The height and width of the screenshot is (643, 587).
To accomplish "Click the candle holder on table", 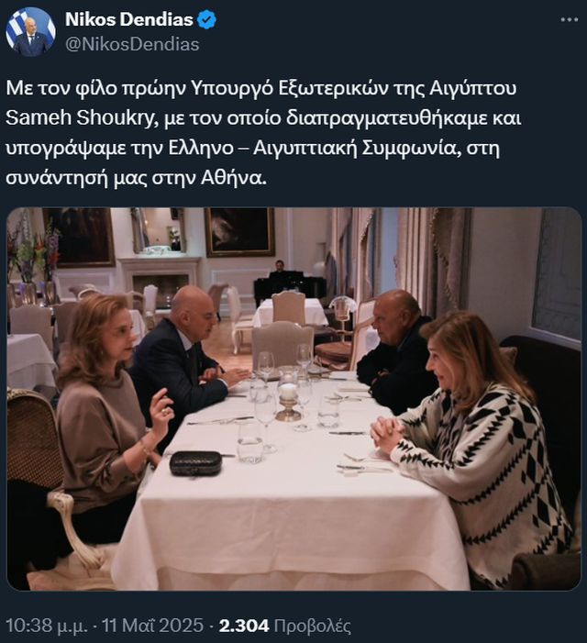I will point(289,401).
